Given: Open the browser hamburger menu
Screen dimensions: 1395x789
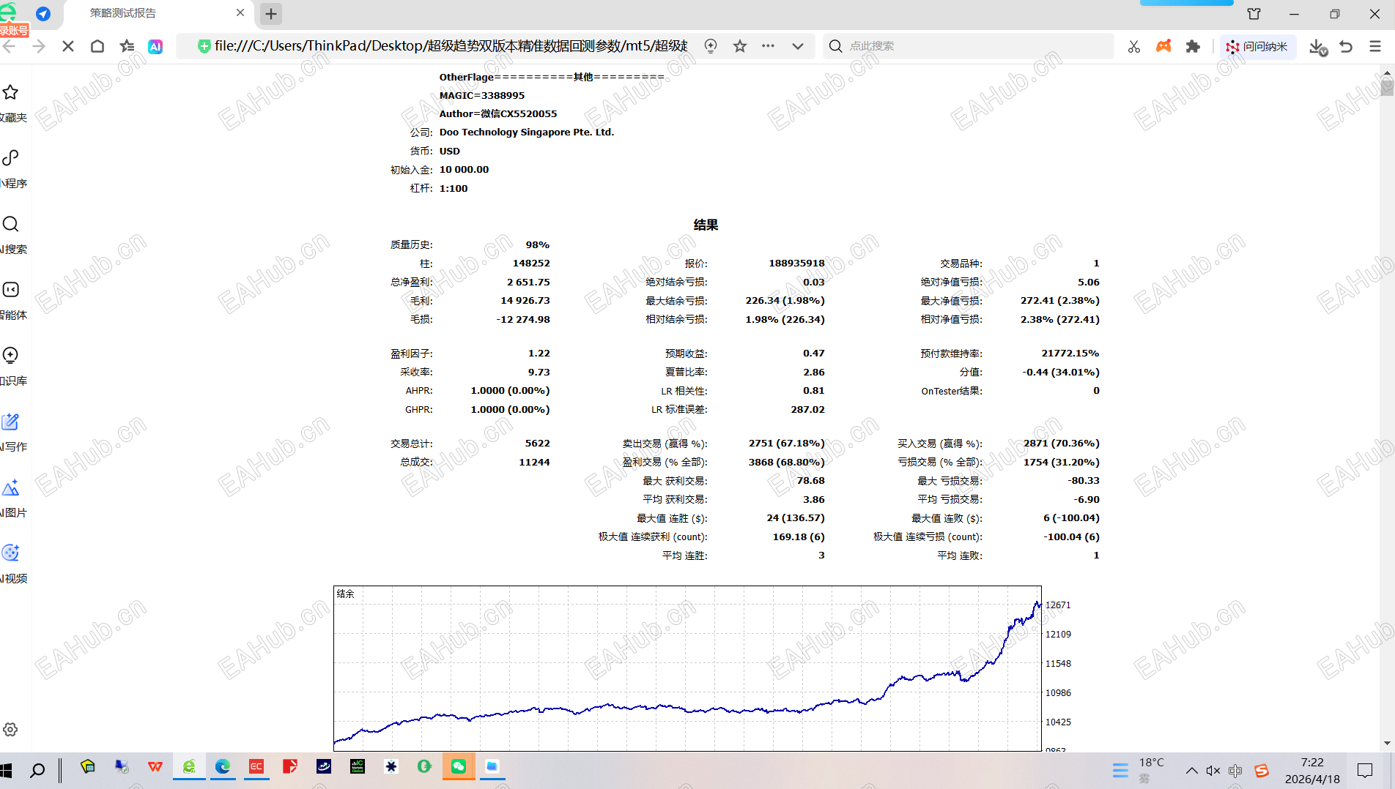Looking at the screenshot, I should (1374, 46).
